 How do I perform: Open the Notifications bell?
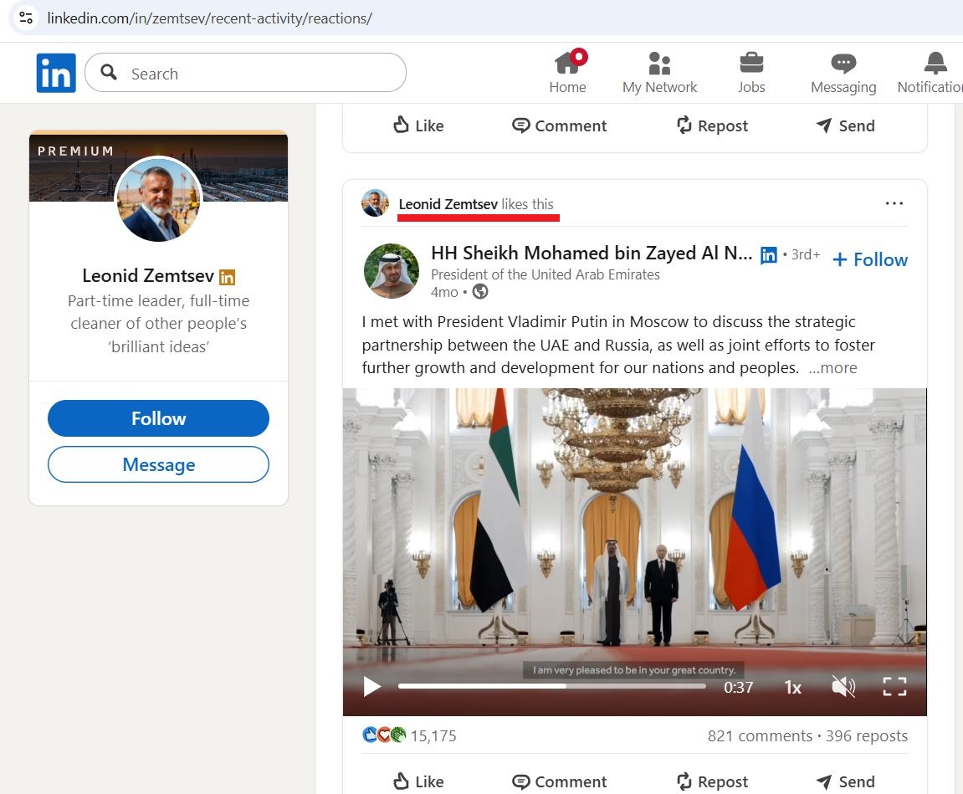[935, 72]
